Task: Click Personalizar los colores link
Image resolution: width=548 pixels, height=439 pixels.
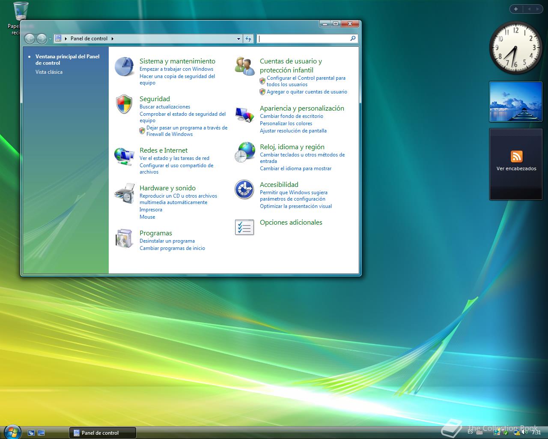Action: (x=286, y=123)
